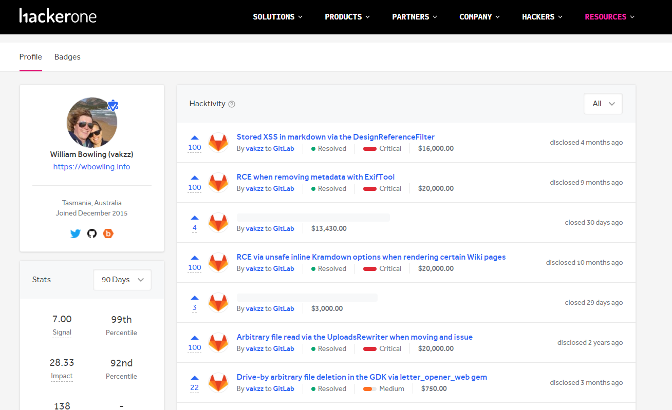Open the Stats 90 Days dropdown
This screenshot has width=672, height=410.
(x=122, y=280)
